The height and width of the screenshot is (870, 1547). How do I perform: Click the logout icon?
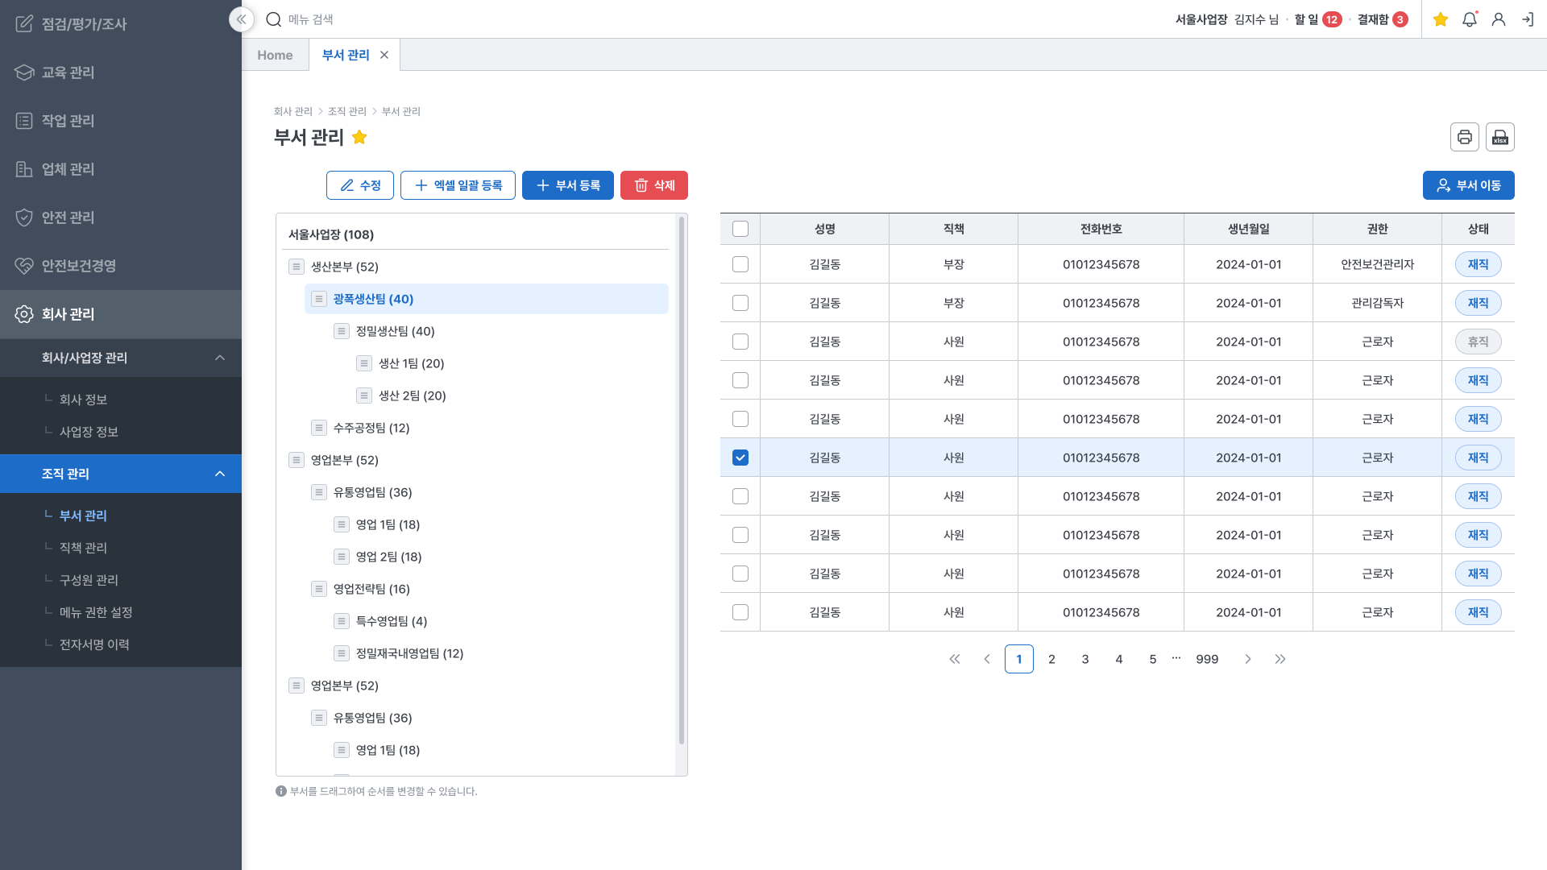coord(1527,19)
